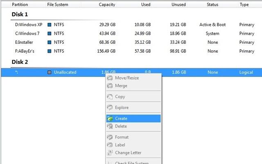Sort by the Status column header
Screen dimensions: 262x164
point(212,4)
